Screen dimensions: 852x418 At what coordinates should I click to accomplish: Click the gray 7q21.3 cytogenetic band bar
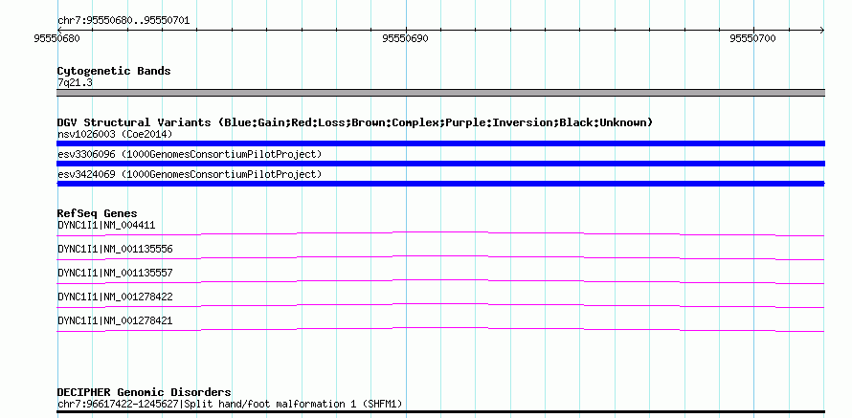(x=440, y=93)
